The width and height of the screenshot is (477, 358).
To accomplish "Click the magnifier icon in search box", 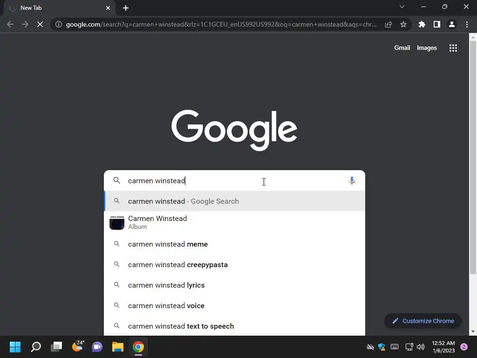I will [x=117, y=180].
